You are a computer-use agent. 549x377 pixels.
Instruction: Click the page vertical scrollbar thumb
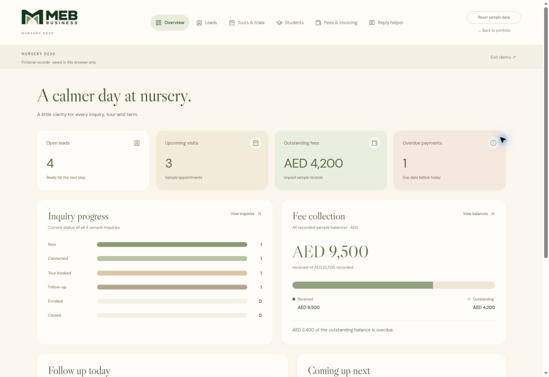546,132
